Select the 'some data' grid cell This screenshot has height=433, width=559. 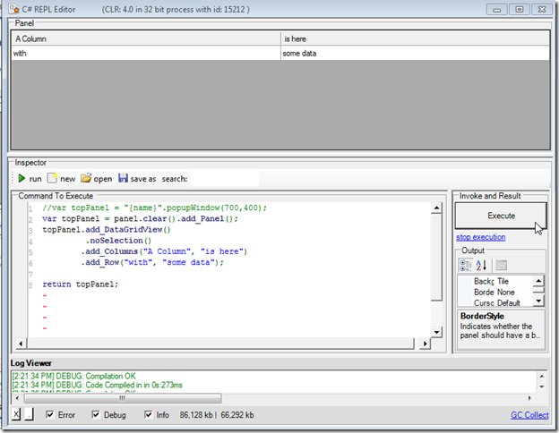click(x=416, y=53)
